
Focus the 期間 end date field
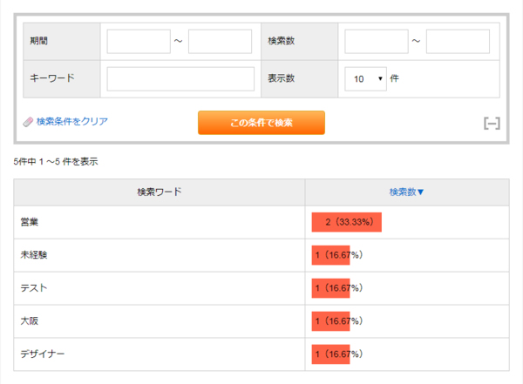220,41
